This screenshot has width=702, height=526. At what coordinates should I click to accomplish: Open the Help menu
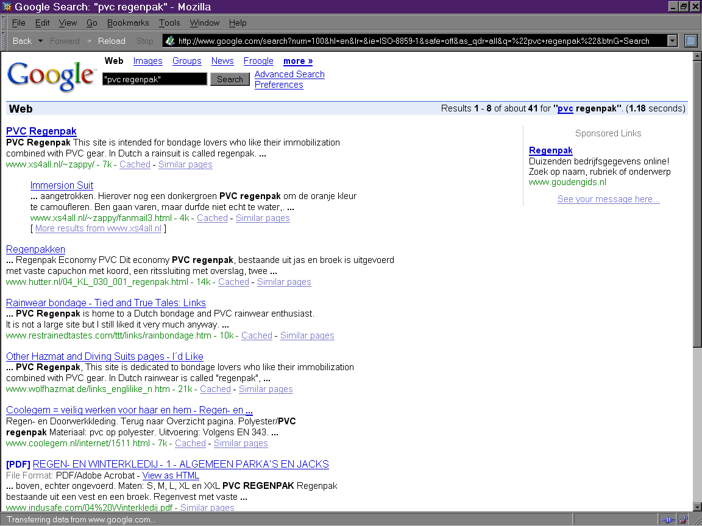click(x=238, y=23)
